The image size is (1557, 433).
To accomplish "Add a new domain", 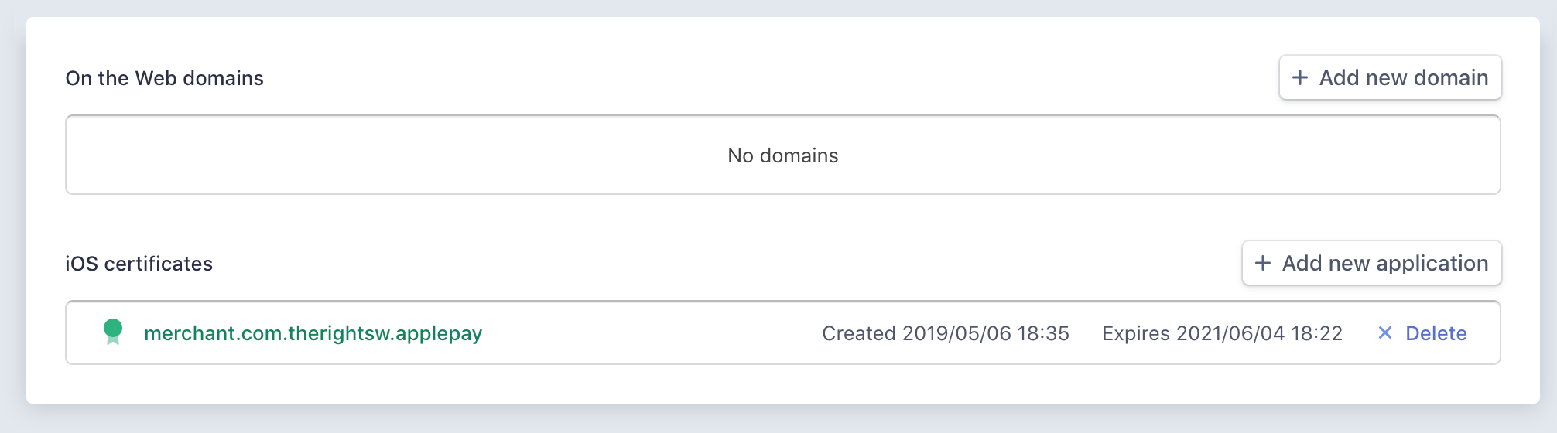I will [x=1390, y=77].
